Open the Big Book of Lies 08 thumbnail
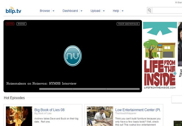 coord(19,116)
